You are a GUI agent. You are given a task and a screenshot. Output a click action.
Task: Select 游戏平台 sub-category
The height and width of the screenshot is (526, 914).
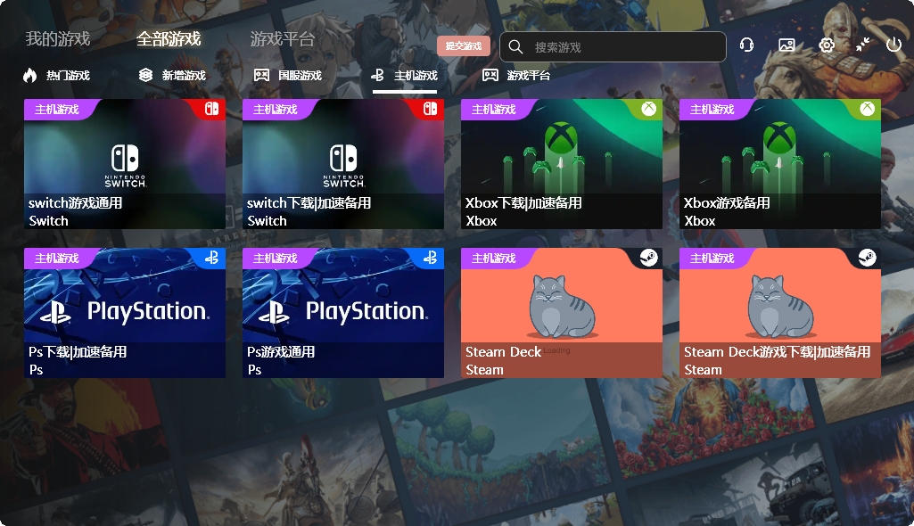[x=529, y=75]
